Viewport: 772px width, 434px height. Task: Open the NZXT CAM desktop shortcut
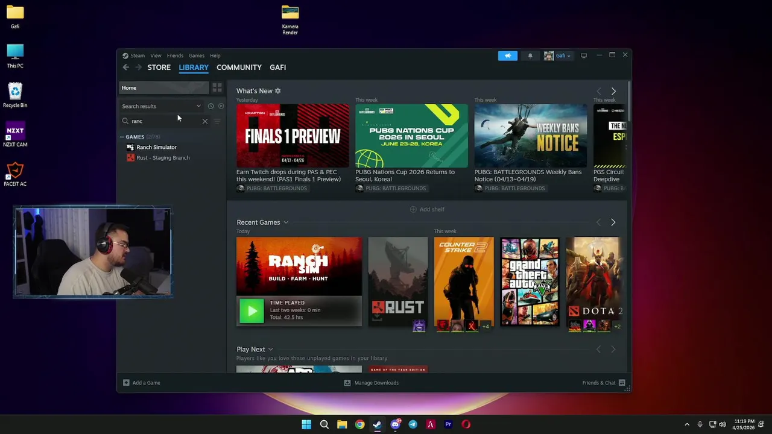tap(15, 135)
